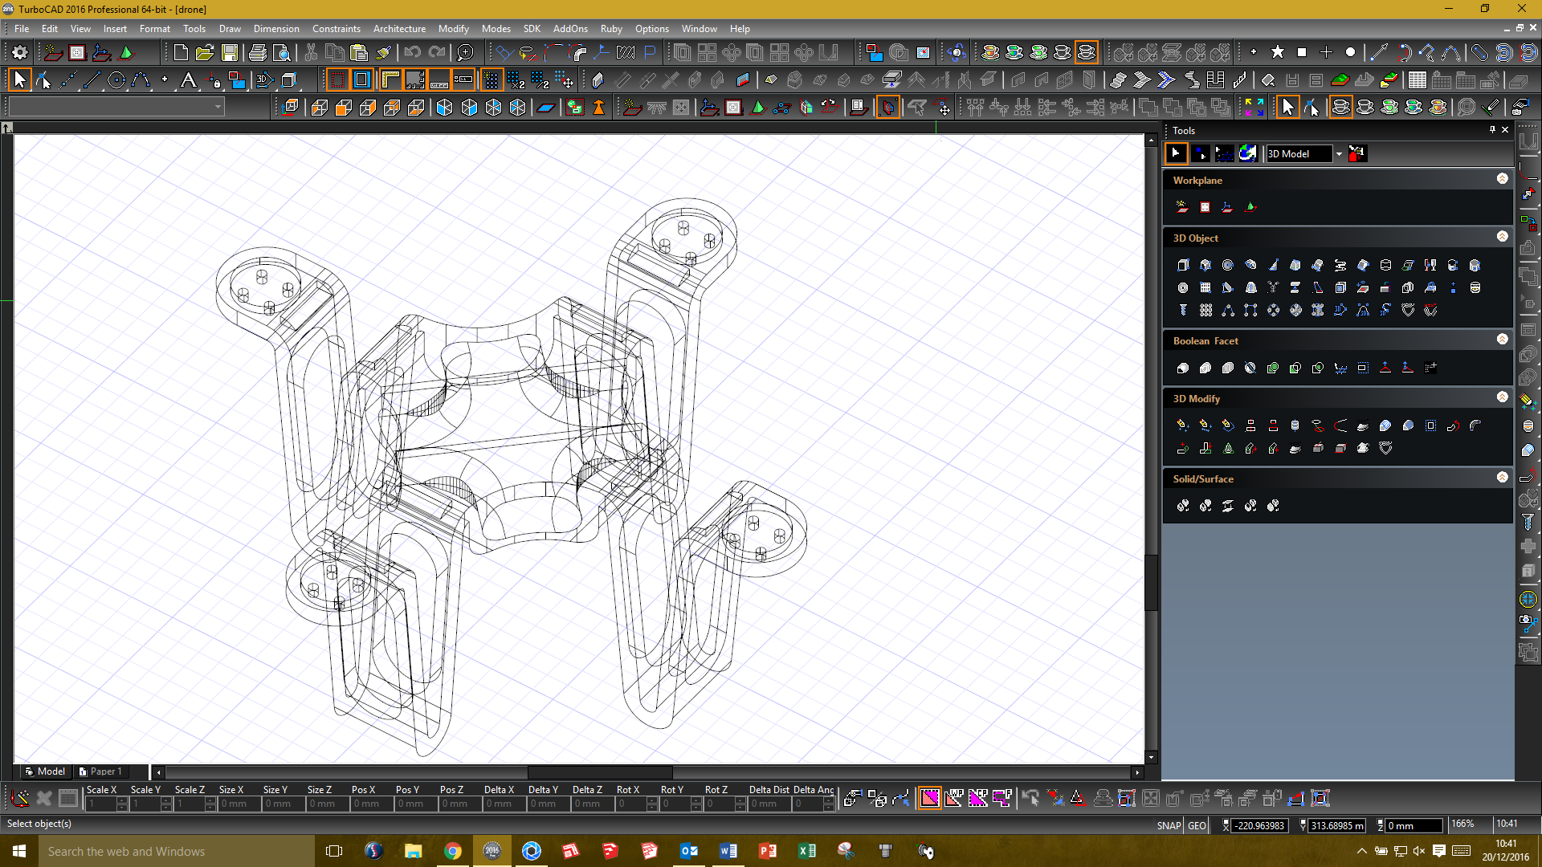This screenshot has height=867, width=1542.
Task: Collapse the 3D Object section
Action: pyautogui.click(x=1502, y=237)
